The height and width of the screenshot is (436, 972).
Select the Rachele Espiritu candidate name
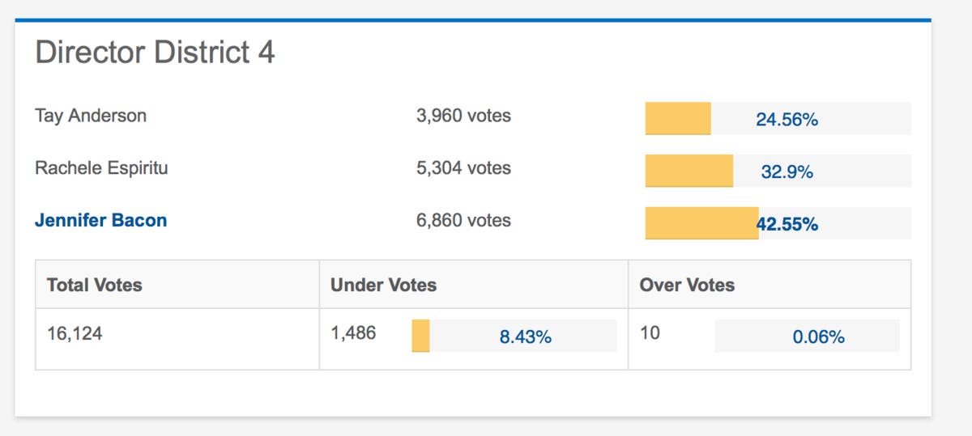(101, 168)
